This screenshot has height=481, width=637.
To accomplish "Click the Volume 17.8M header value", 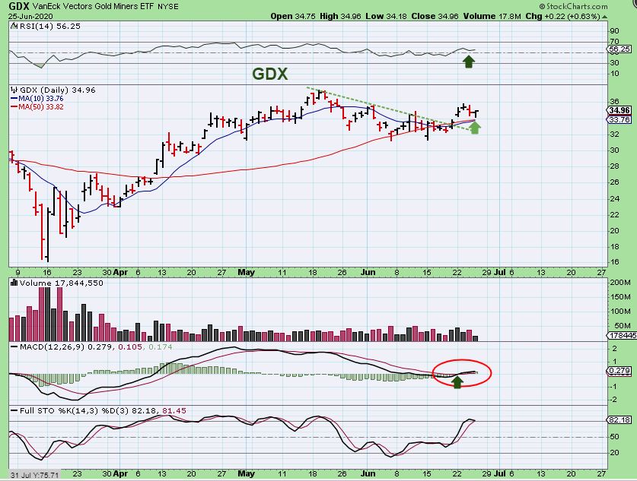I will pos(492,16).
